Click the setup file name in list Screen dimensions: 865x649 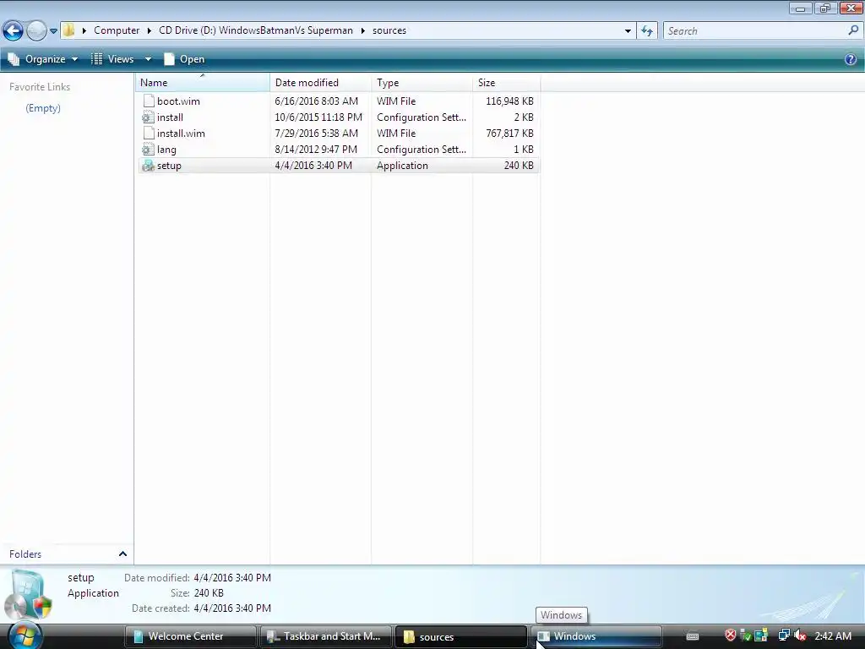coord(169,166)
